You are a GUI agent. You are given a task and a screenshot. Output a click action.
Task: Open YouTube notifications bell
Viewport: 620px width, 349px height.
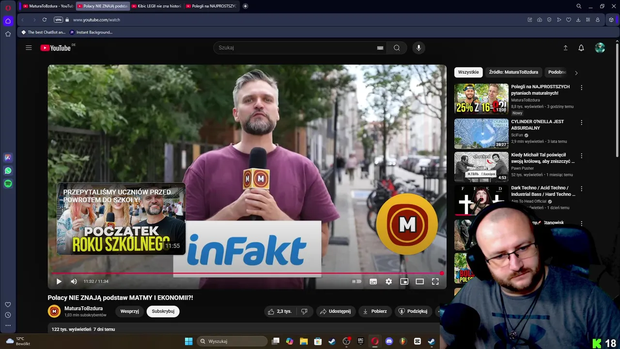tap(581, 48)
